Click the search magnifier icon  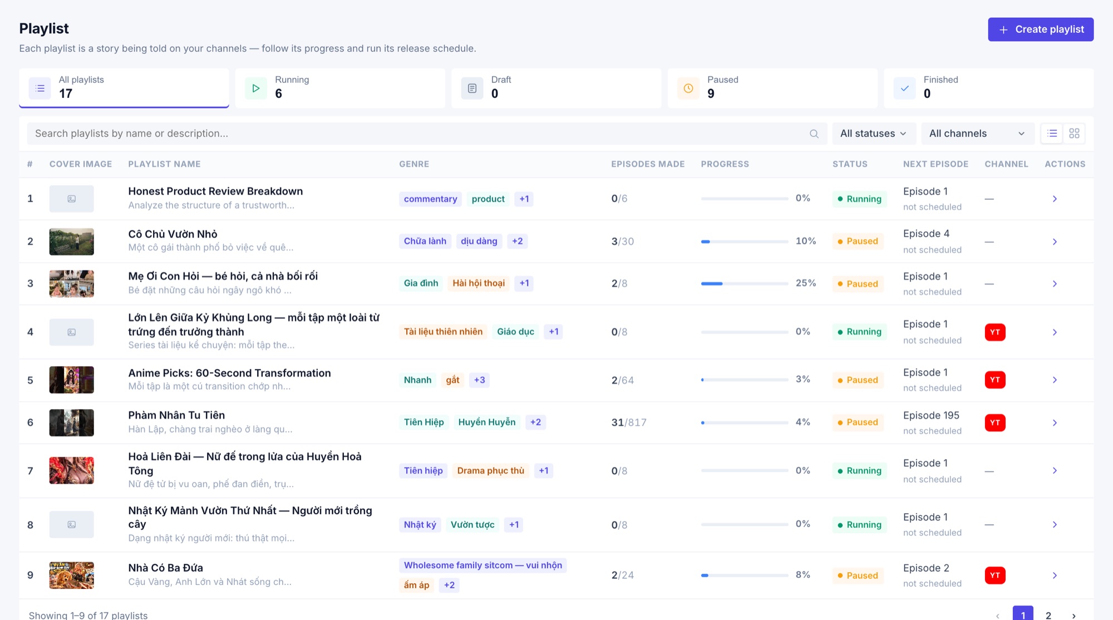[814, 134]
